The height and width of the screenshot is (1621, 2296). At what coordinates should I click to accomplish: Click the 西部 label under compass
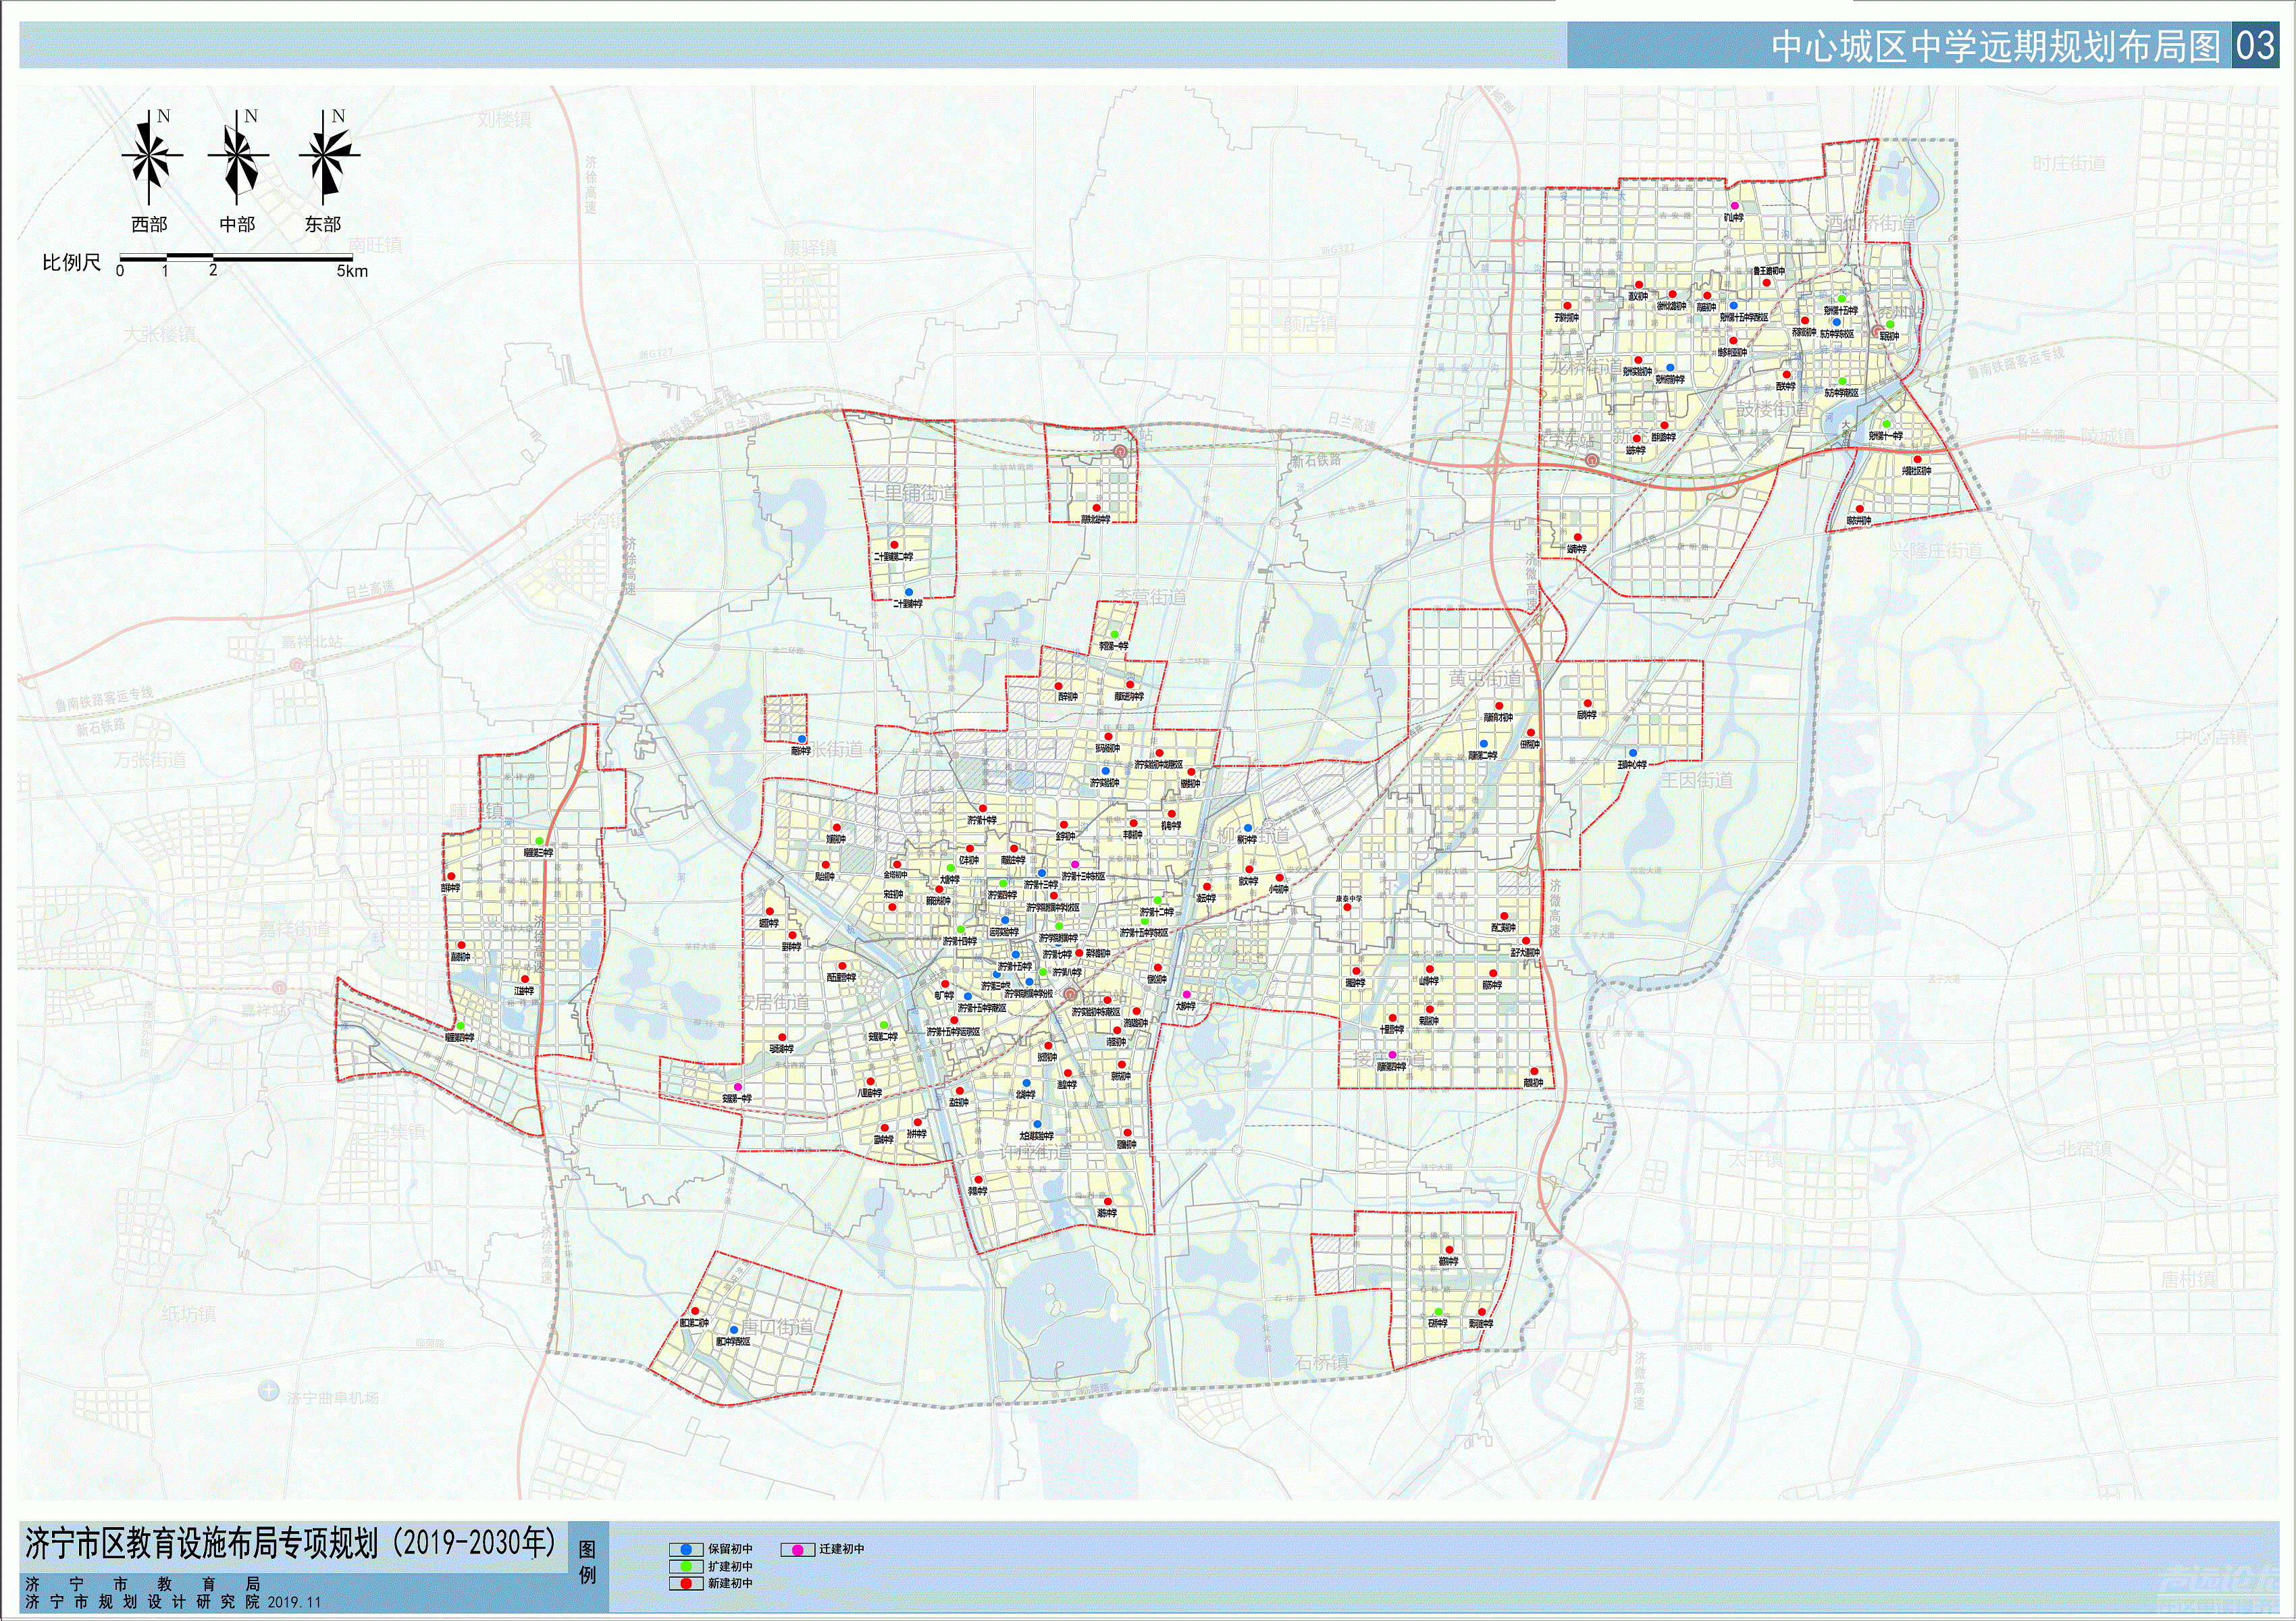click(x=150, y=224)
